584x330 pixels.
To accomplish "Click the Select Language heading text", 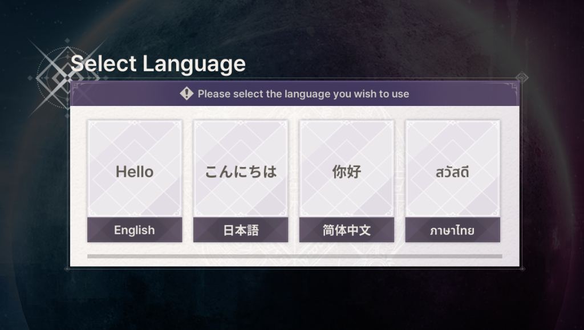I will coord(159,64).
